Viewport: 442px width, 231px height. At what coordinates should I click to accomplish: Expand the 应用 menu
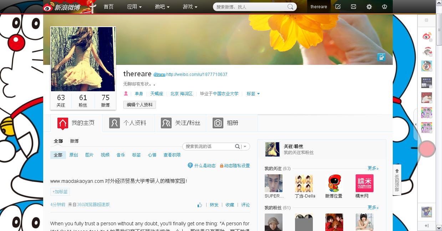[134, 7]
